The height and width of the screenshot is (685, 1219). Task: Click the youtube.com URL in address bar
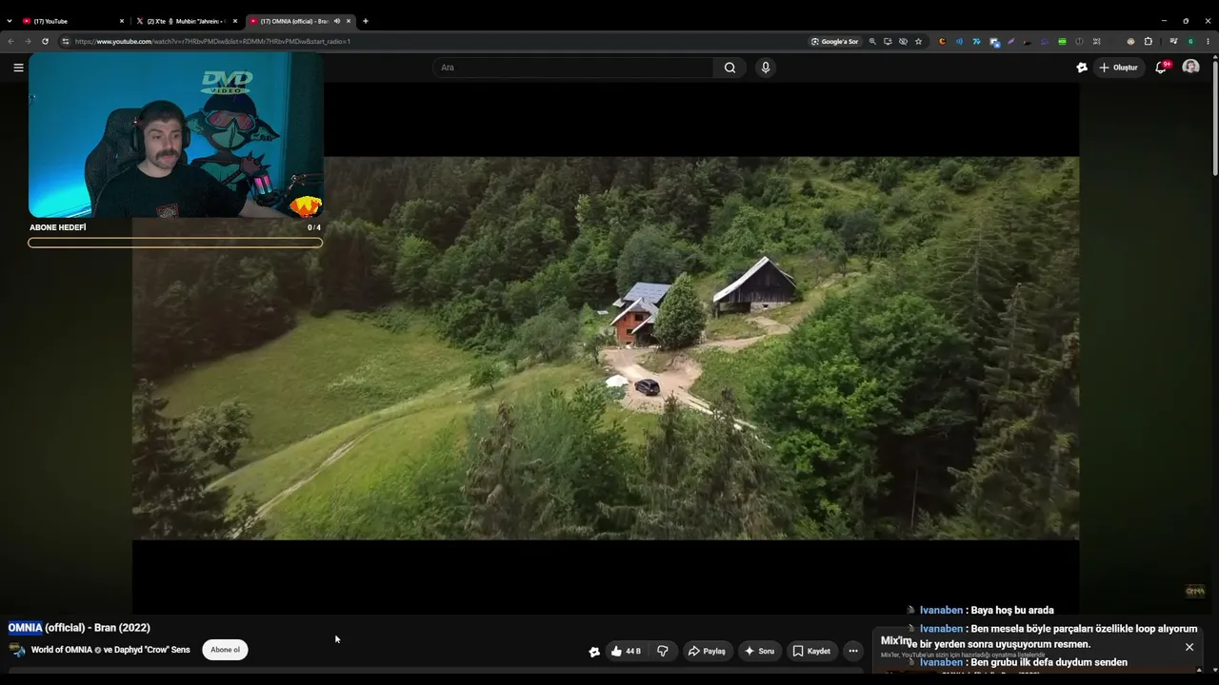(x=212, y=42)
